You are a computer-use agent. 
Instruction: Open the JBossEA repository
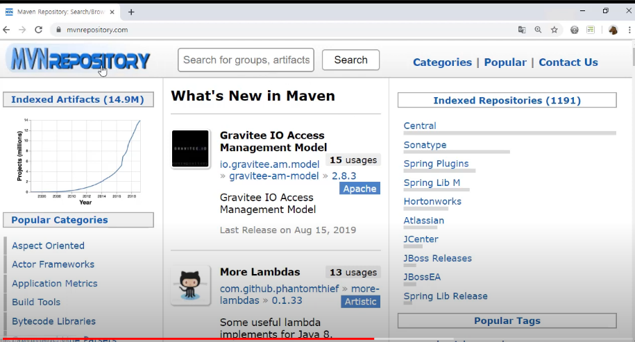(x=422, y=277)
